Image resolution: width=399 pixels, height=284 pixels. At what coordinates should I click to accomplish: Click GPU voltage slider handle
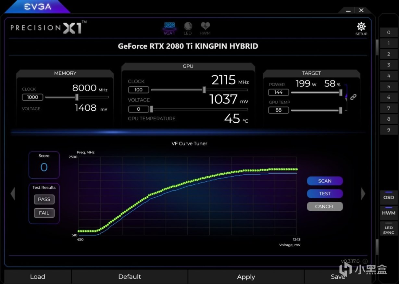(x=151, y=109)
